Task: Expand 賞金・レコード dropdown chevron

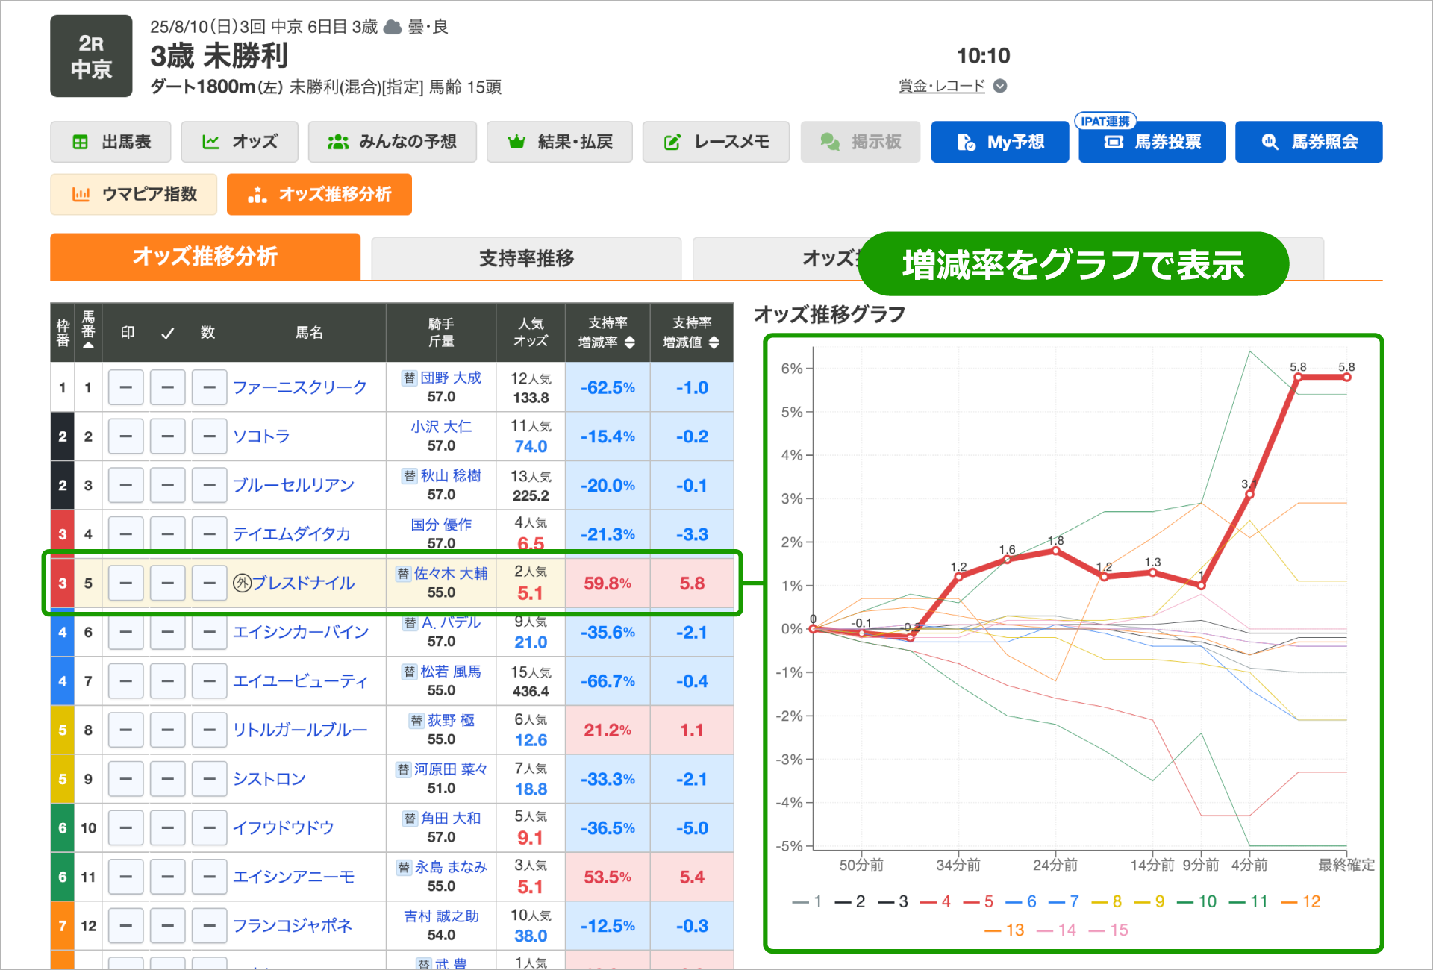Action: click(x=1001, y=86)
